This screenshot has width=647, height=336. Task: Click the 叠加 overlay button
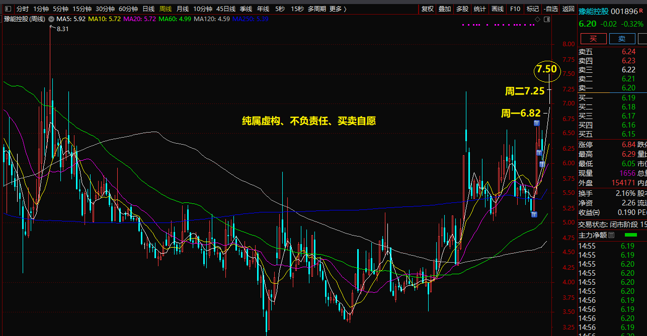(x=445, y=9)
